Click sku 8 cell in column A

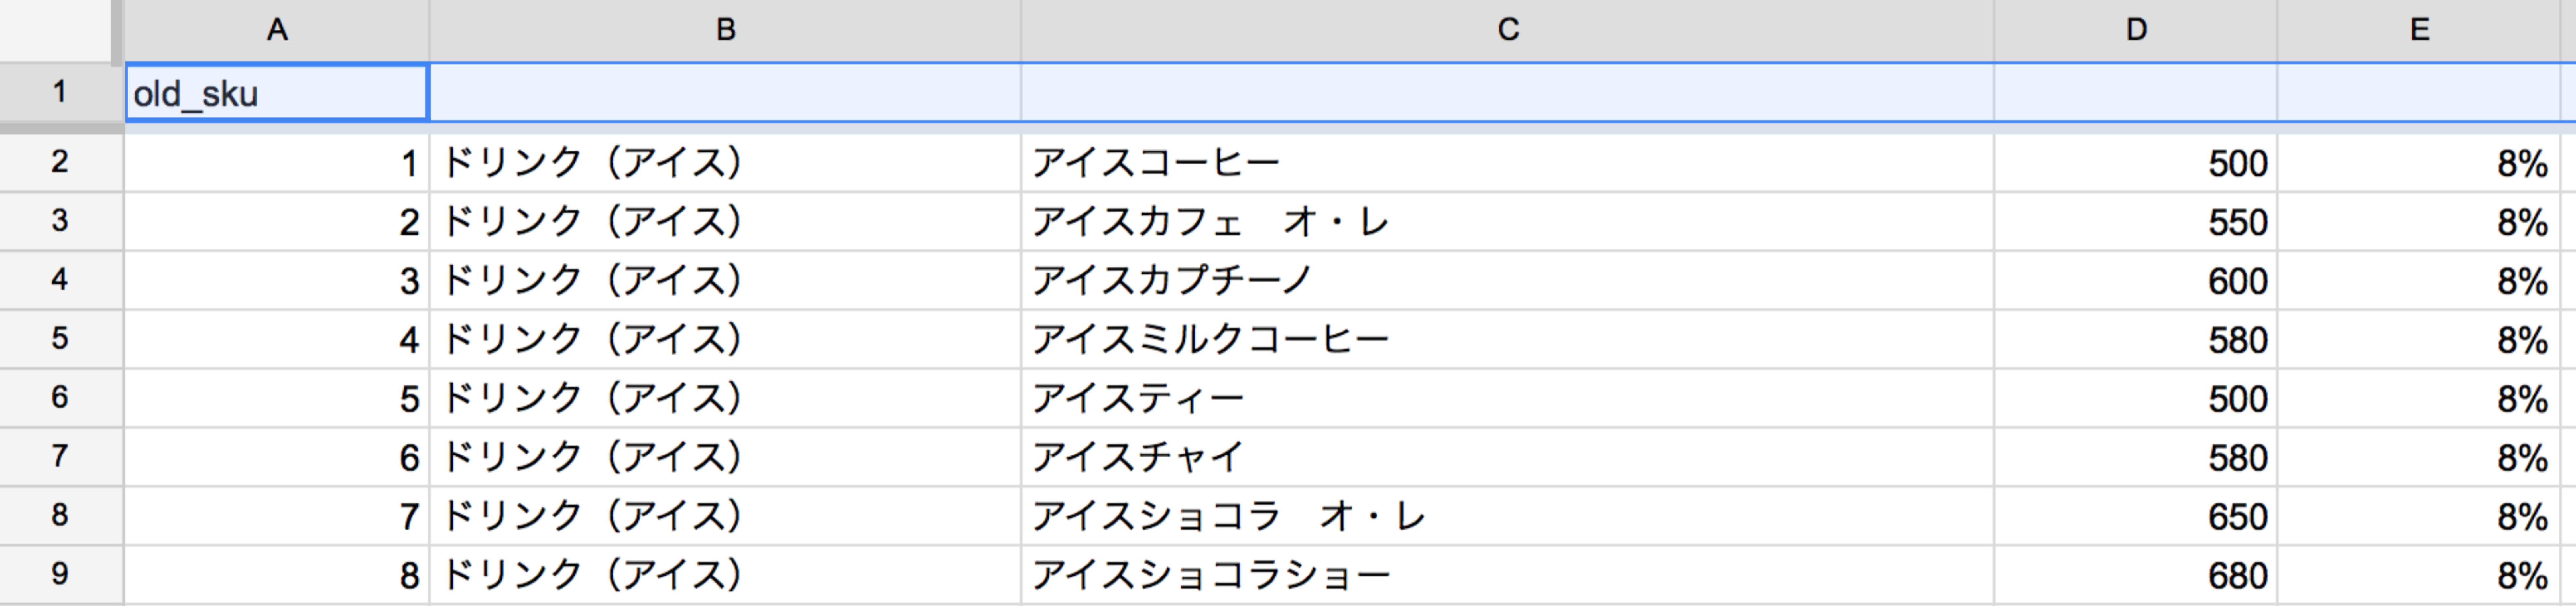[x=277, y=575]
